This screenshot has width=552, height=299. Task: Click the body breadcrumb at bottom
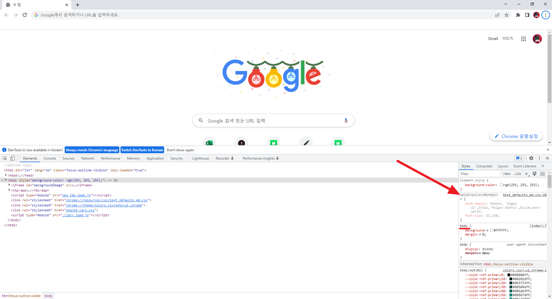[x=48, y=296]
